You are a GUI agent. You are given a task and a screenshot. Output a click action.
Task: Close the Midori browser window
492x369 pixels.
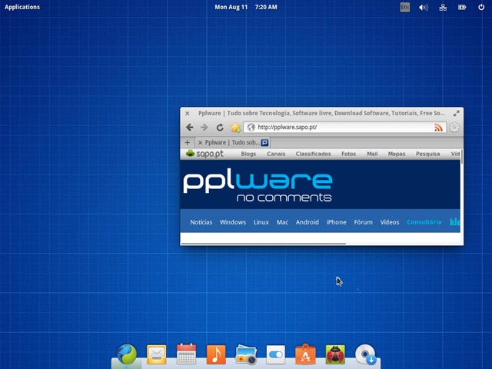pos(188,113)
